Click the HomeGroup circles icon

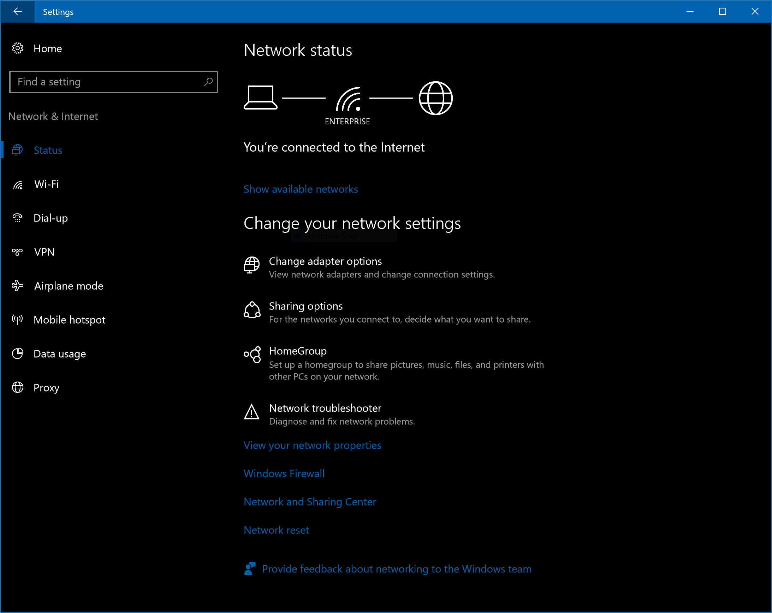252,355
